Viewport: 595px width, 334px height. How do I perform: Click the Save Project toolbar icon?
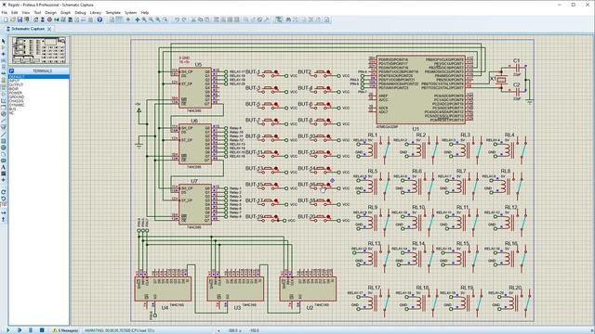coord(20,19)
